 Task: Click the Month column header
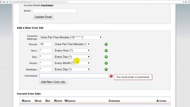[x=58, y=101]
